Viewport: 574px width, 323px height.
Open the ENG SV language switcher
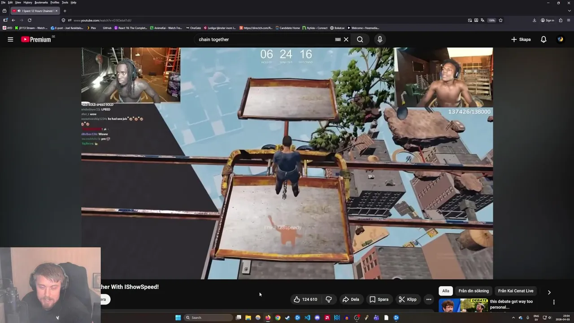click(x=536, y=318)
